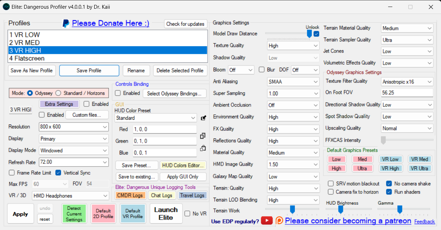Open CMDR Logs

pos(130,195)
